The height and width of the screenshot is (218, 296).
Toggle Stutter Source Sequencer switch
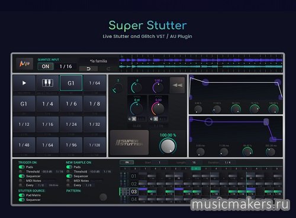(21, 200)
